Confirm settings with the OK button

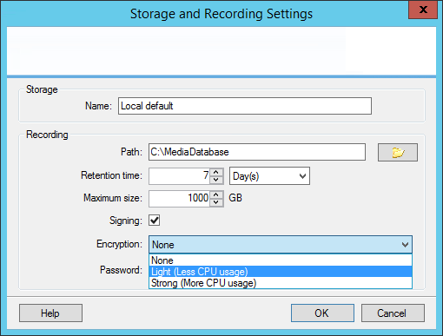click(322, 313)
